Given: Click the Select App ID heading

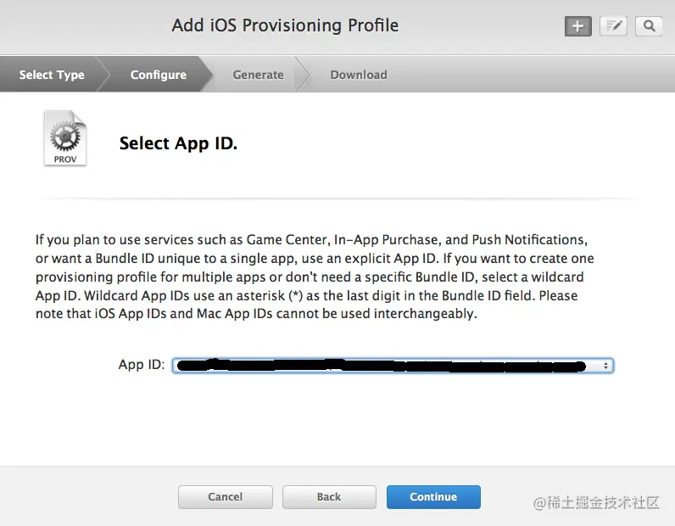Looking at the screenshot, I should 178,143.
